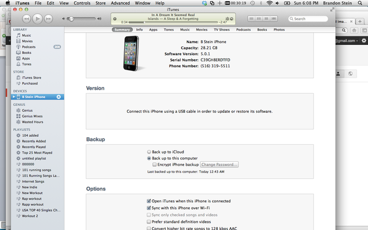This screenshot has height=230, width=368.
Task: Open the 101 running songs playlist
Action: 37,170
